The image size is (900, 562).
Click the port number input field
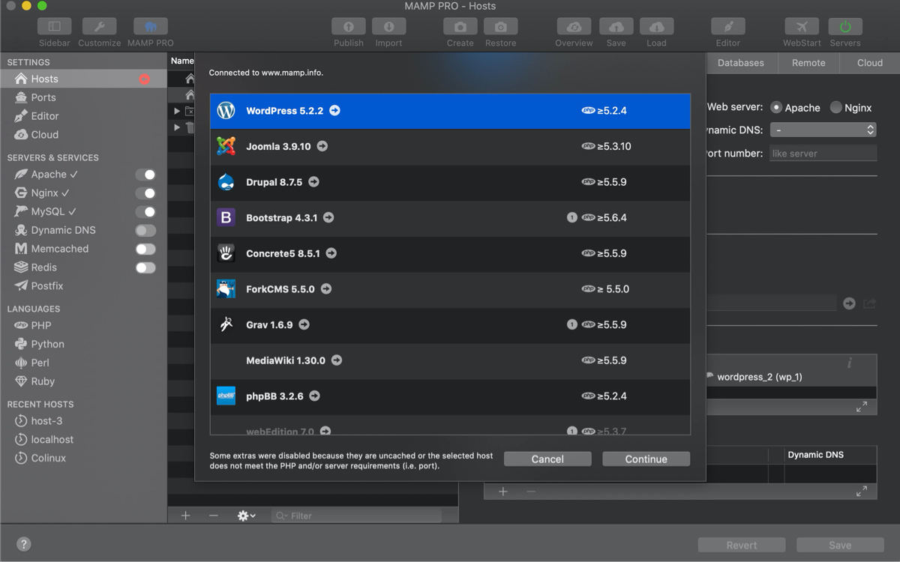823,153
